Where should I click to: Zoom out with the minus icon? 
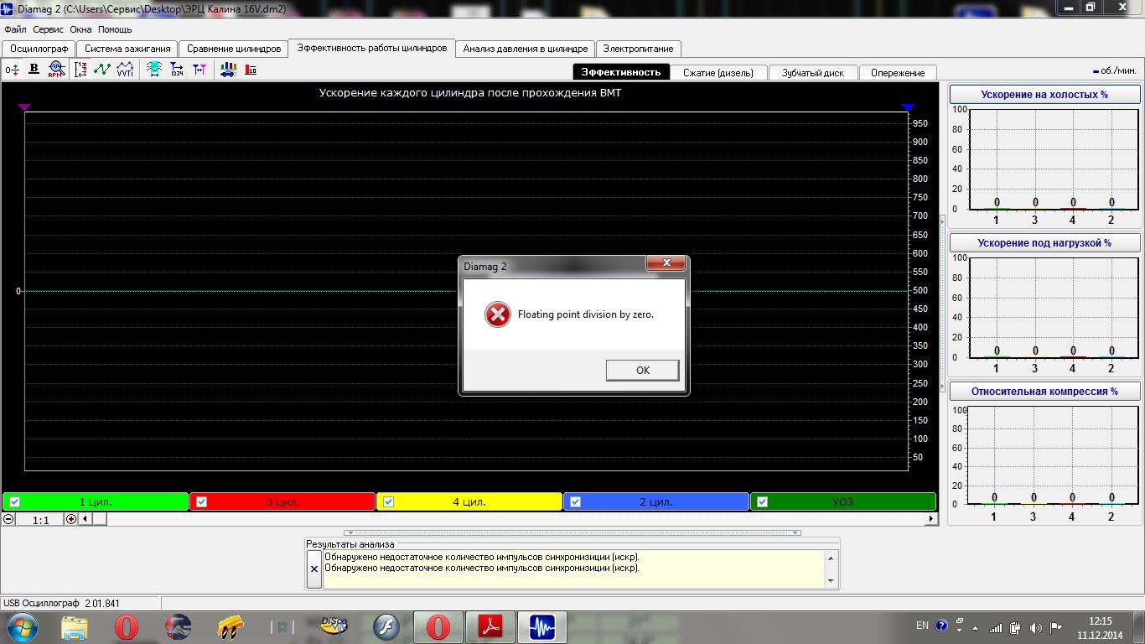tap(8, 519)
